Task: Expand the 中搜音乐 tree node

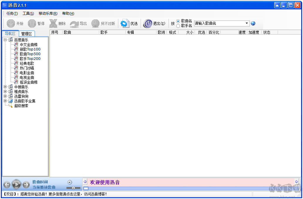Action: coord(5,87)
